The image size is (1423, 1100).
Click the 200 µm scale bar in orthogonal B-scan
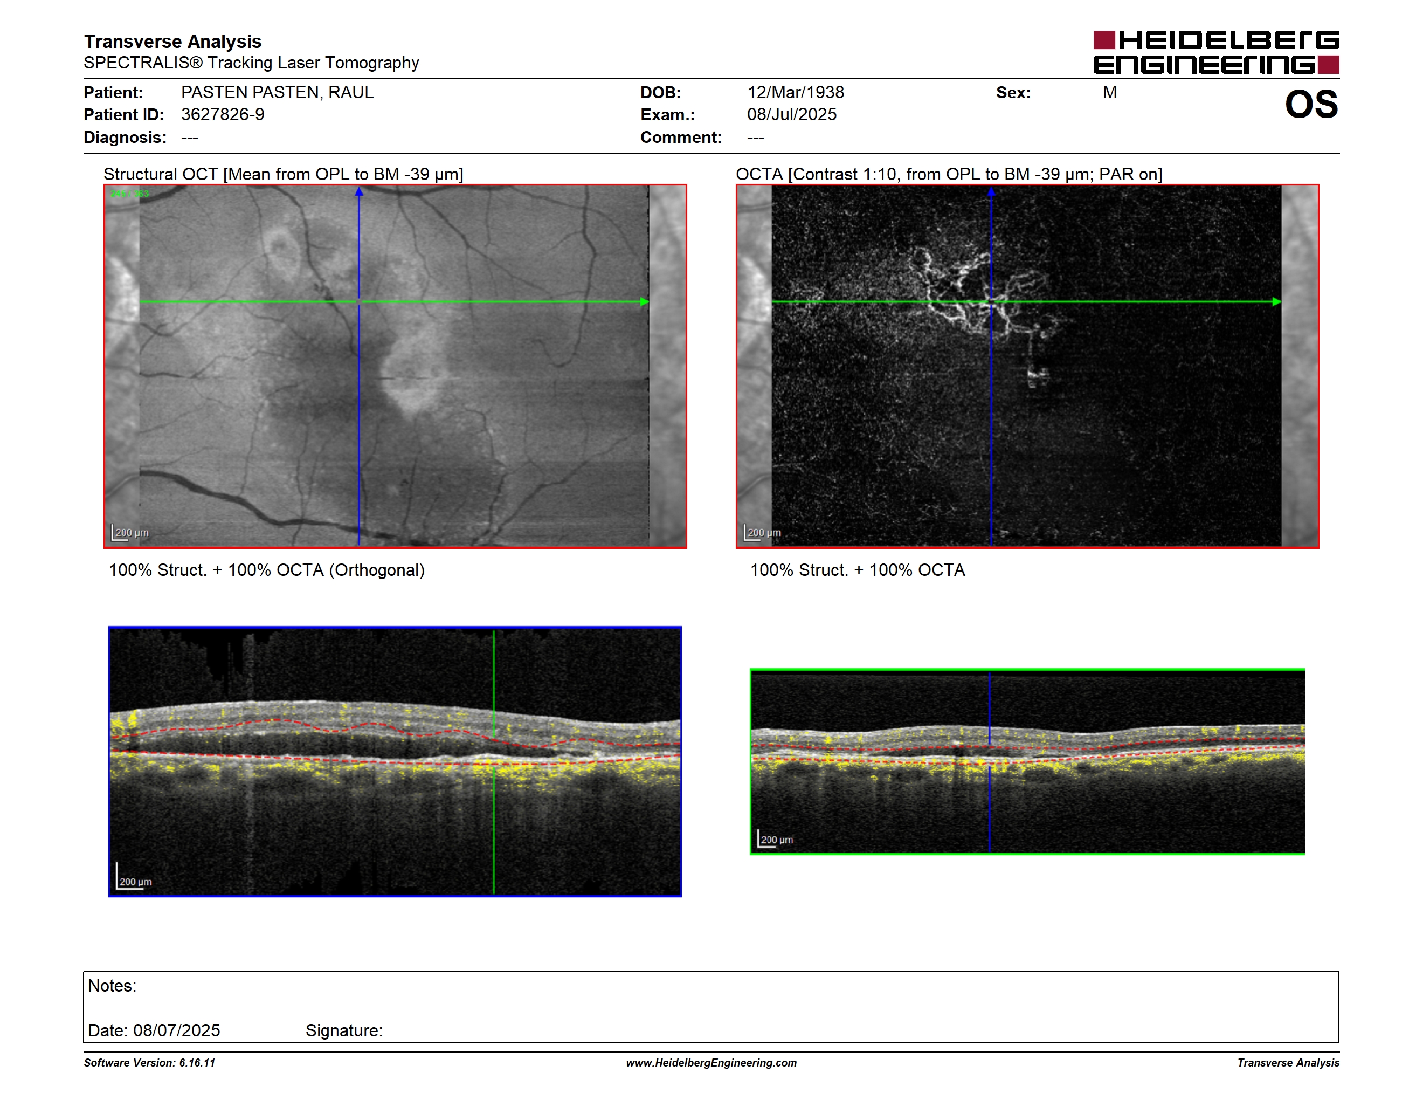[x=134, y=876]
